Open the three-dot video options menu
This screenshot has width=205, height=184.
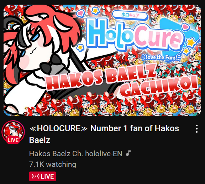pyautogui.click(x=196, y=129)
